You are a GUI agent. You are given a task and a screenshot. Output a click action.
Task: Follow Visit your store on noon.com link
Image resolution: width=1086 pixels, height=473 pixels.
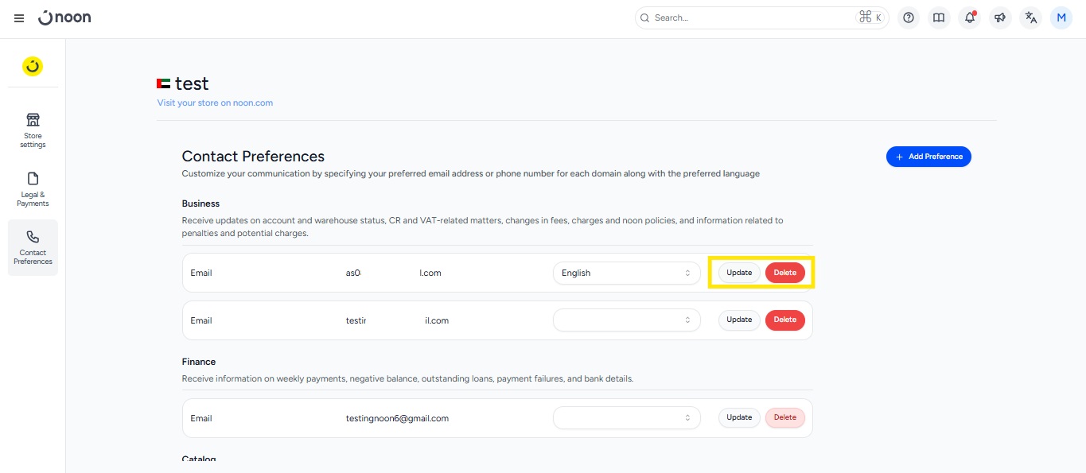pos(215,103)
